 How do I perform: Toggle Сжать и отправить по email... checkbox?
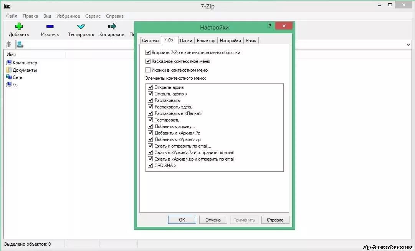tap(150, 146)
